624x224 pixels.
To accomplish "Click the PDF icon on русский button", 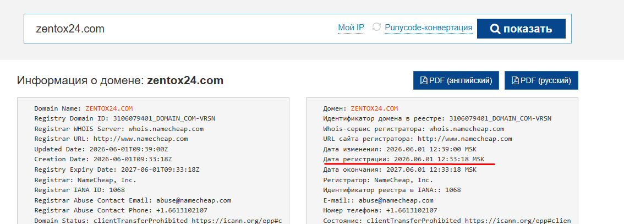I will point(516,81).
